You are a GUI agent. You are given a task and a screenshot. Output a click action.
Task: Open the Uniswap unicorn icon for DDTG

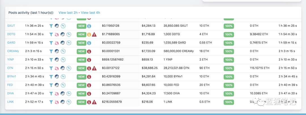click(57, 34)
